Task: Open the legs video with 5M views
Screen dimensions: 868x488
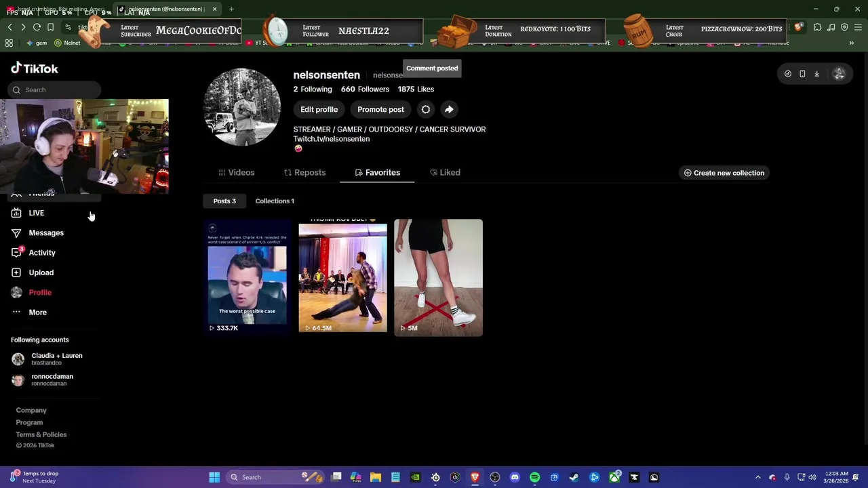Action: tap(439, 277)
